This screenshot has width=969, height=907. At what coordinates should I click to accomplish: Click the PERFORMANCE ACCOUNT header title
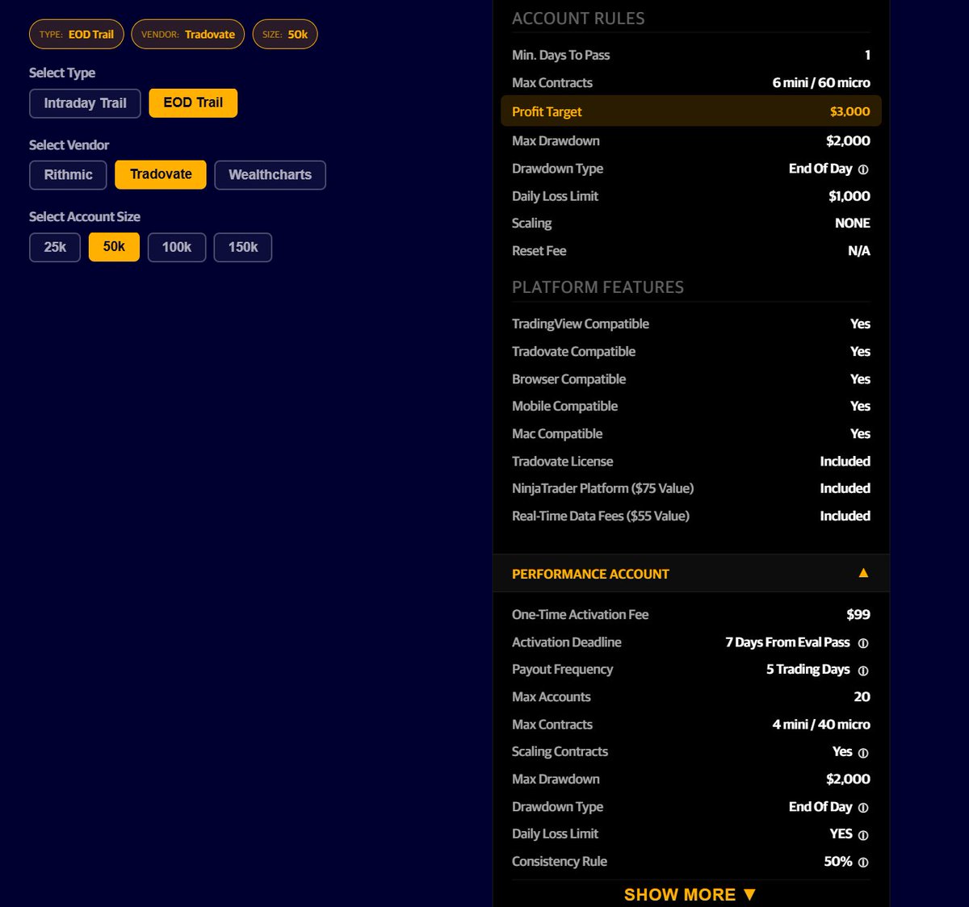[590, 574]
